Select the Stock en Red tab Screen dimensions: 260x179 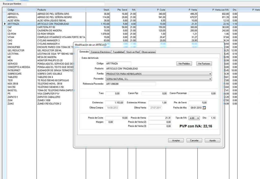[x=133, y=52]
